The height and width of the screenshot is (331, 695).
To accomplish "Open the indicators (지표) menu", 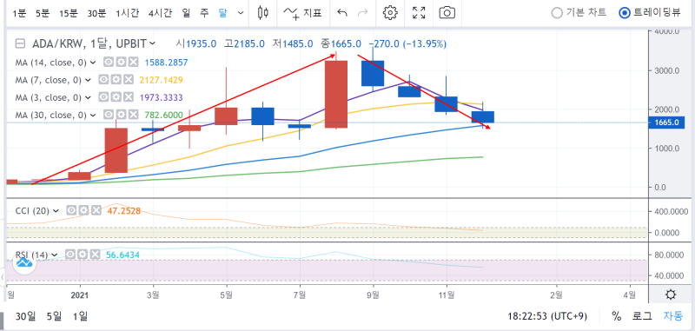I will point(302,13).
